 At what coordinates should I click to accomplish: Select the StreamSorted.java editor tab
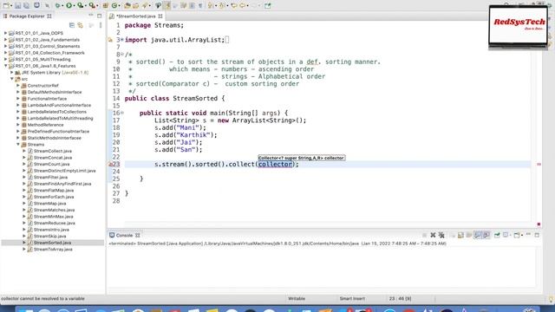coord(135,16)
